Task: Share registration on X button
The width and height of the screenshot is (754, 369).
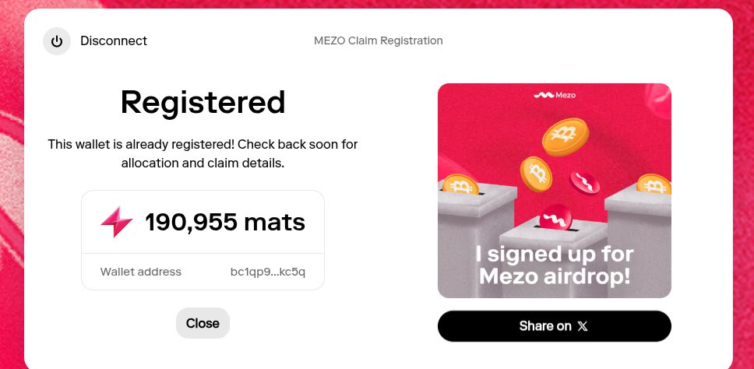Action: tap(554, 325)
